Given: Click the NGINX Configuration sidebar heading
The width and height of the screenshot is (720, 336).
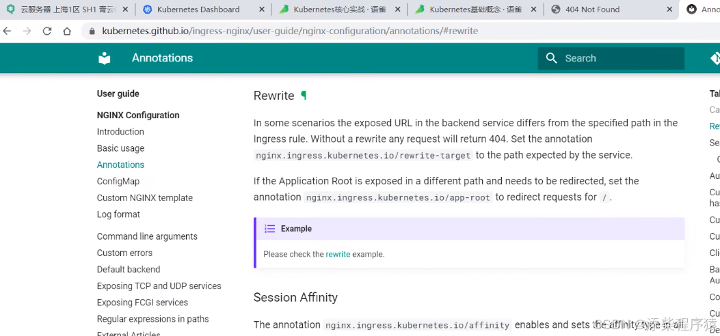Looking at the screenshot, I should (138, 115).
